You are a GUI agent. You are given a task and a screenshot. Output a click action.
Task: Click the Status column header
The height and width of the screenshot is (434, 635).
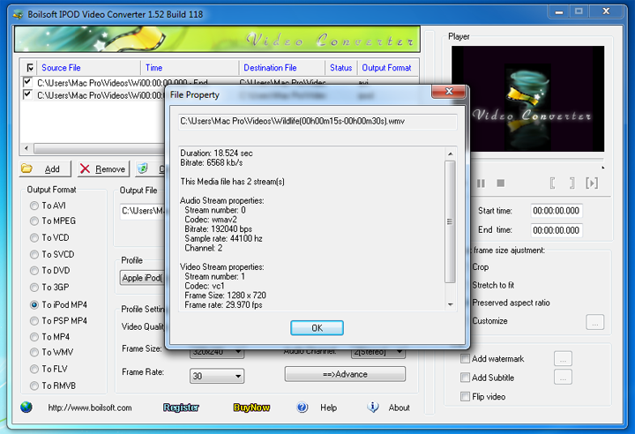340,68
